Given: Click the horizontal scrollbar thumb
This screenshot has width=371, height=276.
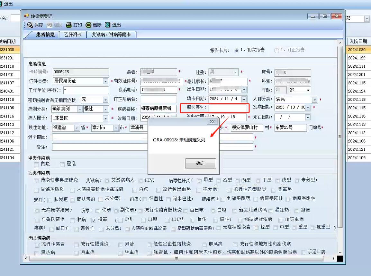Looking at the screenshot, I should 176,259.
